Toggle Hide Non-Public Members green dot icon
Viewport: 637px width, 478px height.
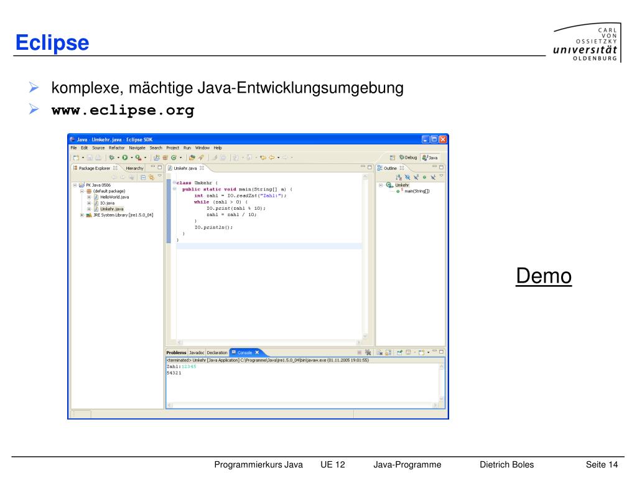[424, 177]
